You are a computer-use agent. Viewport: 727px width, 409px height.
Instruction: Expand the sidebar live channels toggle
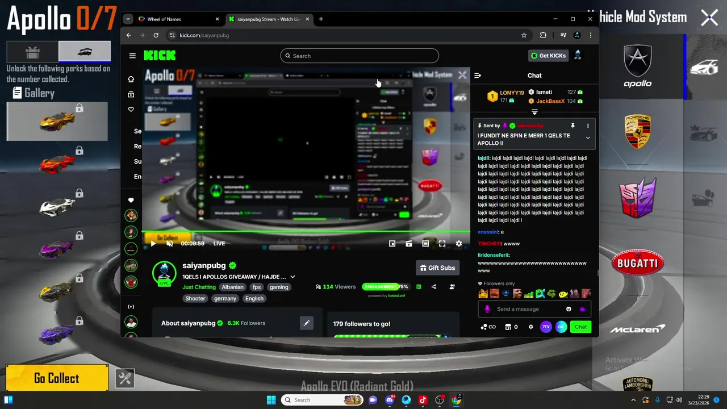131,307
